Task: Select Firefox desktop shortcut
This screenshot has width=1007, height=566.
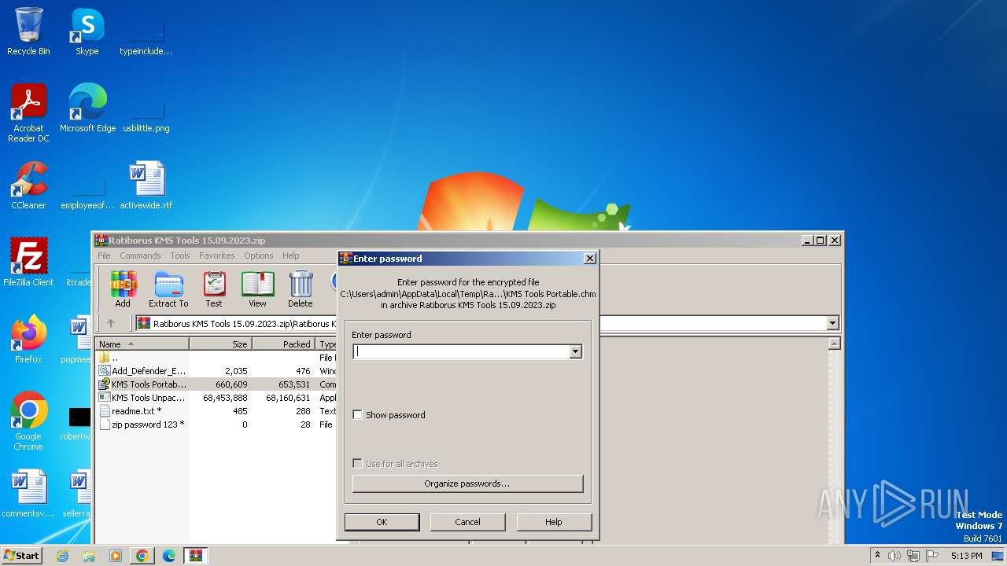Action: pos(28,340)
